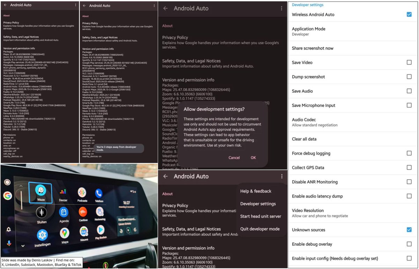
Task: Open Instellingen settings gear on car display
Action: [42, 235]
